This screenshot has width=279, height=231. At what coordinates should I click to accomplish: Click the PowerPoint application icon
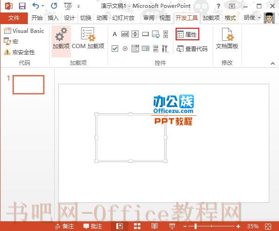[x=9, y=6]
